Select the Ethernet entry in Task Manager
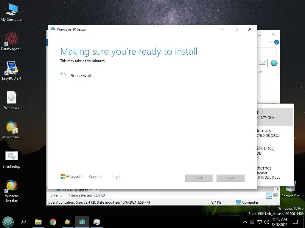 pos(275,172)
